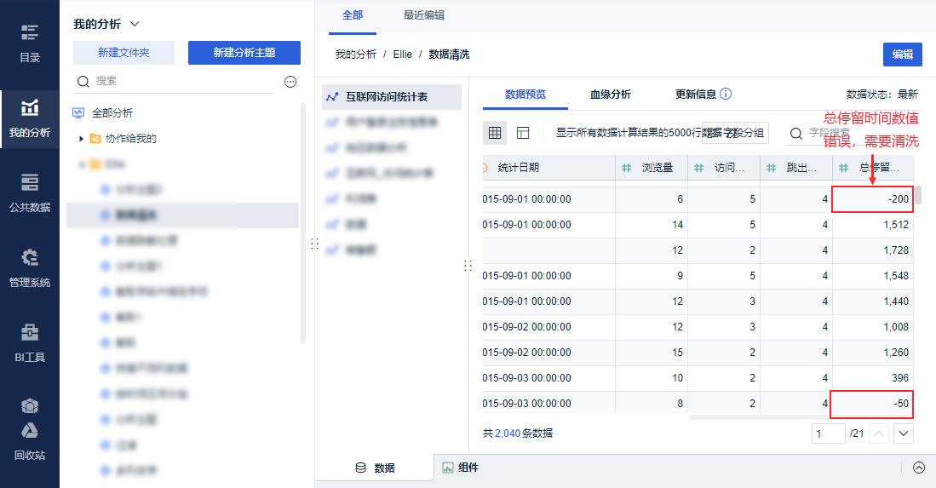Go to 管理系统 in the sidebar

pos(30,267)
